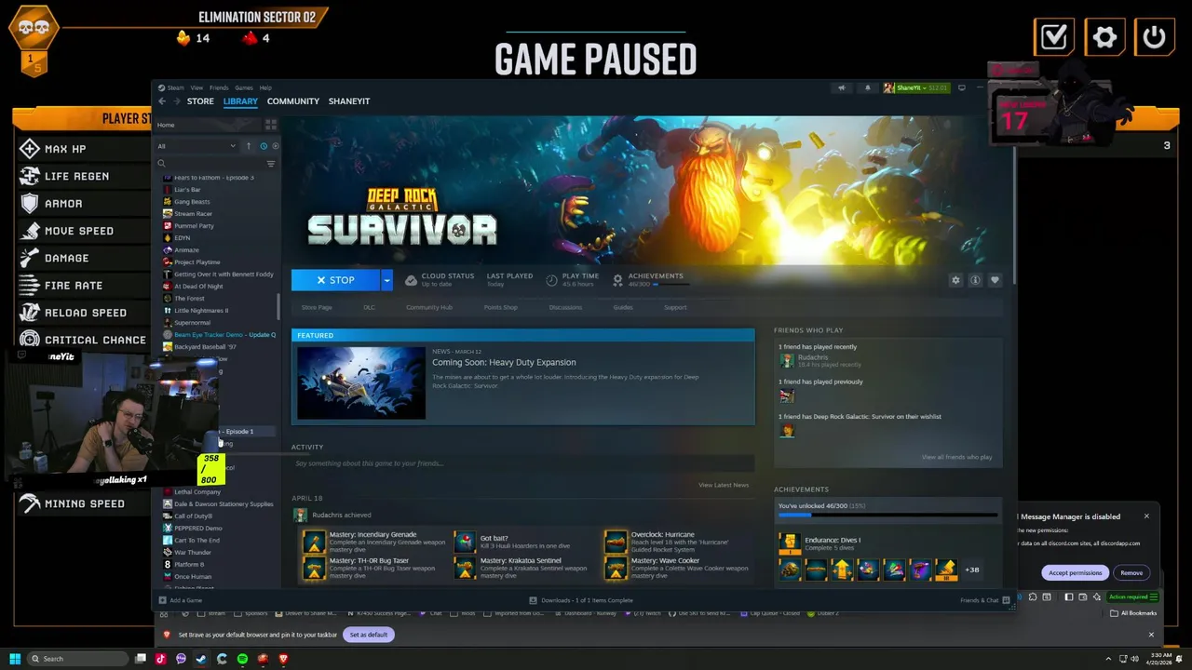Open the View menu
Viewport: 1192px width, 670px height.
coord(196,88)
